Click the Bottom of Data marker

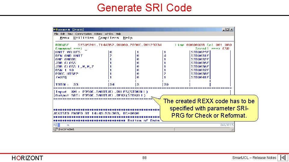coord(143,121)
